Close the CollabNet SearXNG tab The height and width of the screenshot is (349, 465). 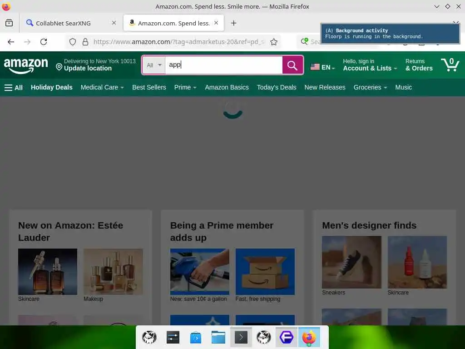114,23
